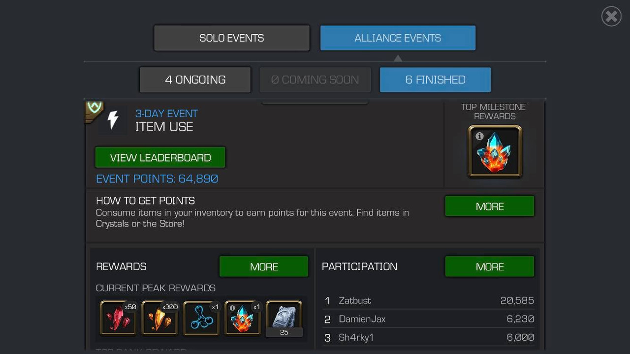630x354 pixels.
Task: Open the 4 Ongoing events tab
Action: pos(195,80)
